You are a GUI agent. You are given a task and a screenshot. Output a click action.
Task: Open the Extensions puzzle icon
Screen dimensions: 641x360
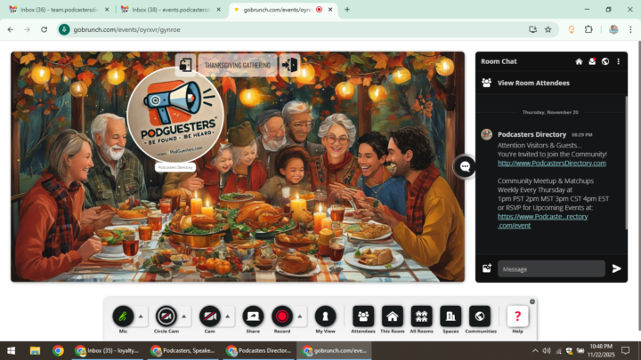588,29
